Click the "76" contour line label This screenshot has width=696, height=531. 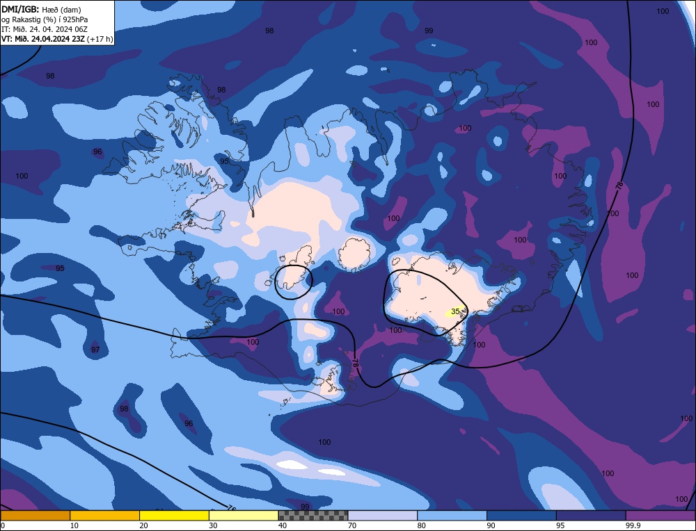(231, 508)
